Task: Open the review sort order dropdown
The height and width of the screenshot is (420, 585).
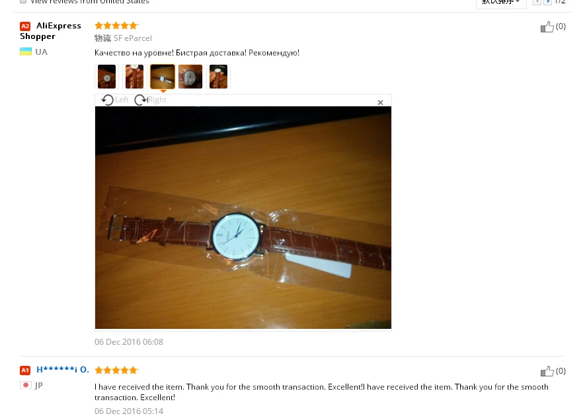Action: tap(501, 2)
